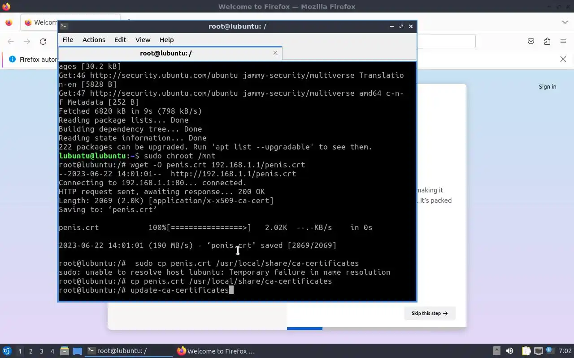Switch to virtual desktop 3
This screenshot has width=574, height=358.
(42, 351)
